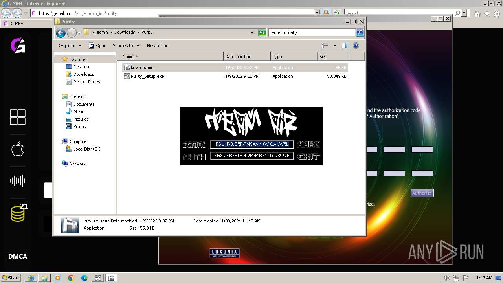This screenshot has width=503, height=283.
Task: Open Local Disk (C:) in navigation pane
Action: click(86, 149)
